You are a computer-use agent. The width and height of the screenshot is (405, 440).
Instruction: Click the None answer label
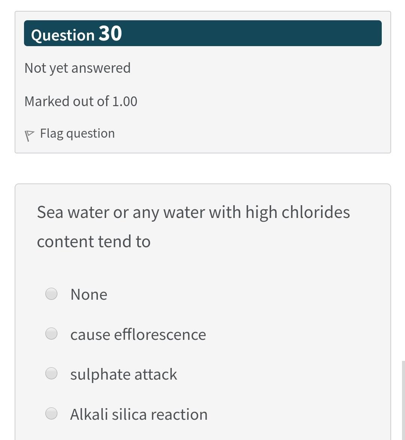[89, 294]
